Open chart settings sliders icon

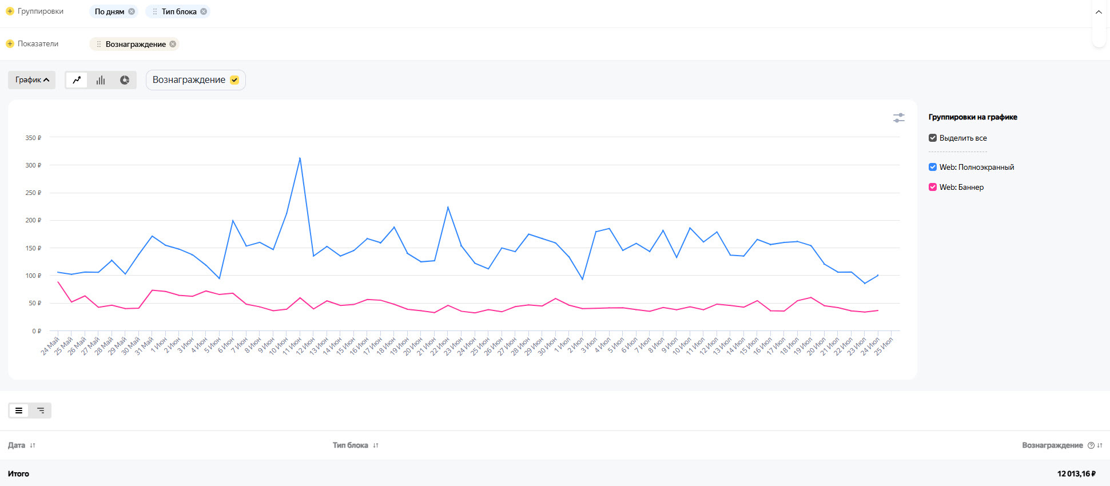pyautogui.click(x=898, y=118)
